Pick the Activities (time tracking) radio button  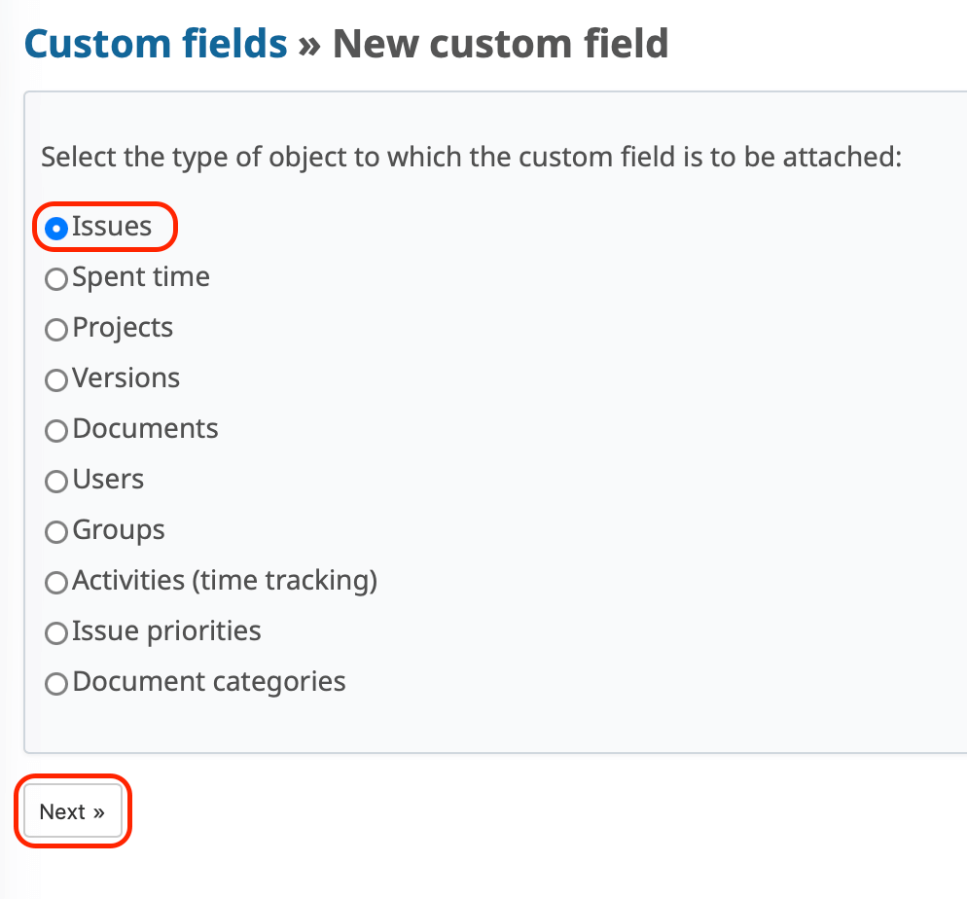pos(56,583)
